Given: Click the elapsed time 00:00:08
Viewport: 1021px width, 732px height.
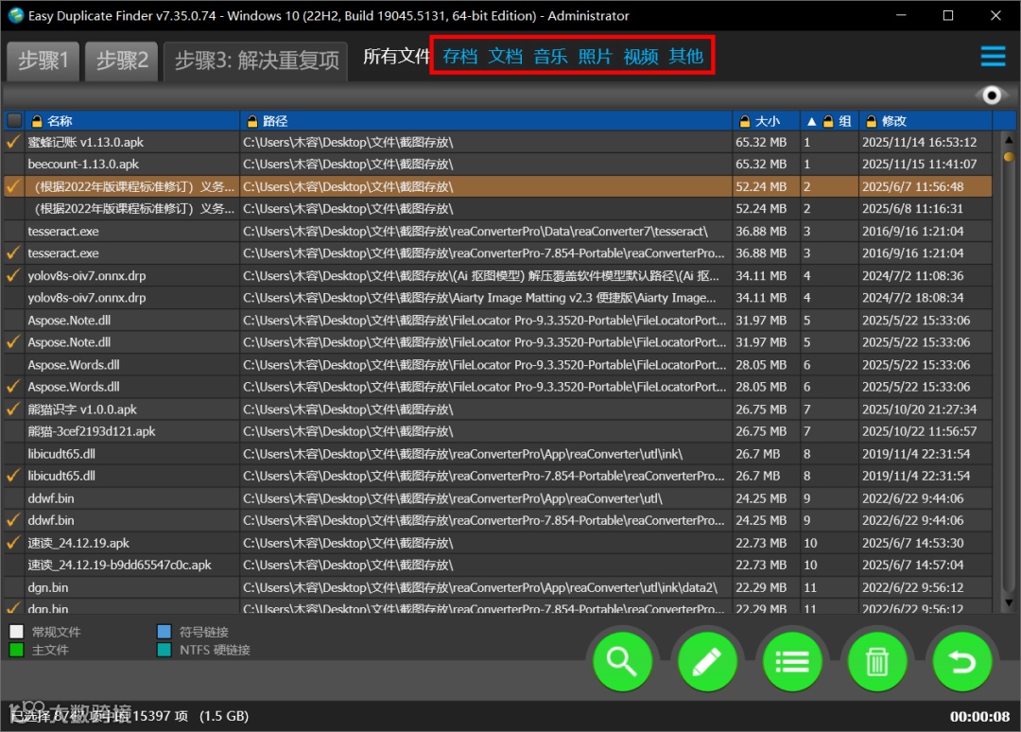Looking at the screenshot, I should [979, 717].
